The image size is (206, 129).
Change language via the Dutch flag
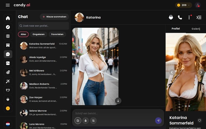click(x=8, y=124)
